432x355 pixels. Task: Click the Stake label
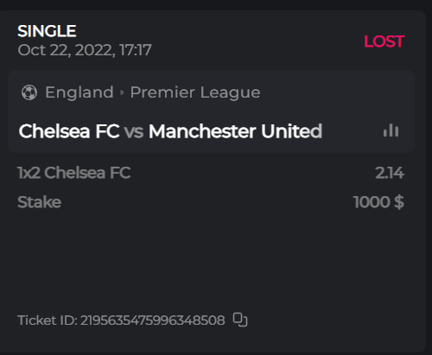40,202
